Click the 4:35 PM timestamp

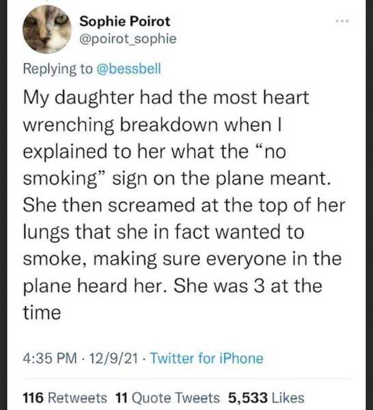click(x=50, y=358)
